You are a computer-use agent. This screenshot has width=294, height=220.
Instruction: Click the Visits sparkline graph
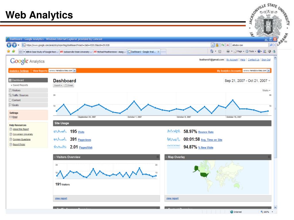[60, 132]
